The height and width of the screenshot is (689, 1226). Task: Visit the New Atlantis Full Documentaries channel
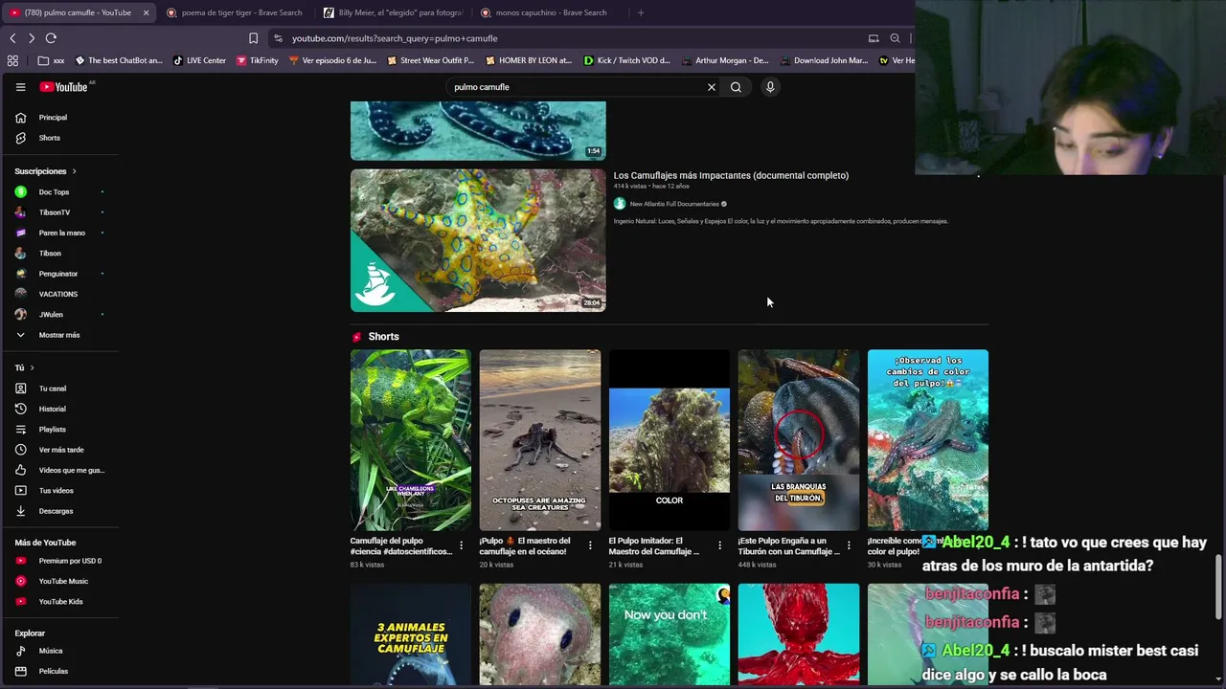[673, 204]
